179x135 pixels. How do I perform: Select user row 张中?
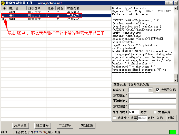[x=56, y=16]
